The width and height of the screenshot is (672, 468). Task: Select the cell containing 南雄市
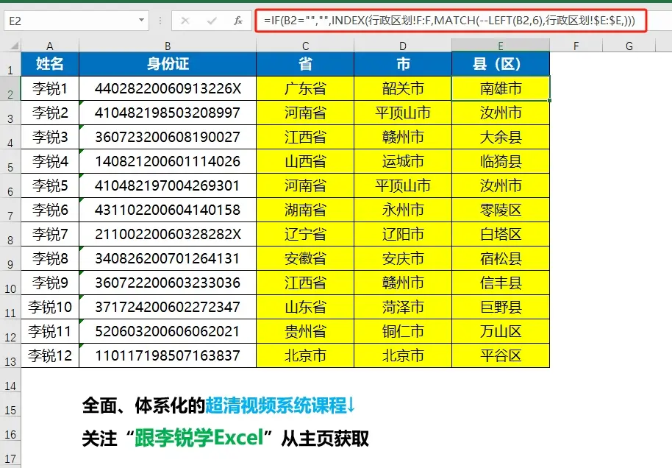[x=500, y=88]
